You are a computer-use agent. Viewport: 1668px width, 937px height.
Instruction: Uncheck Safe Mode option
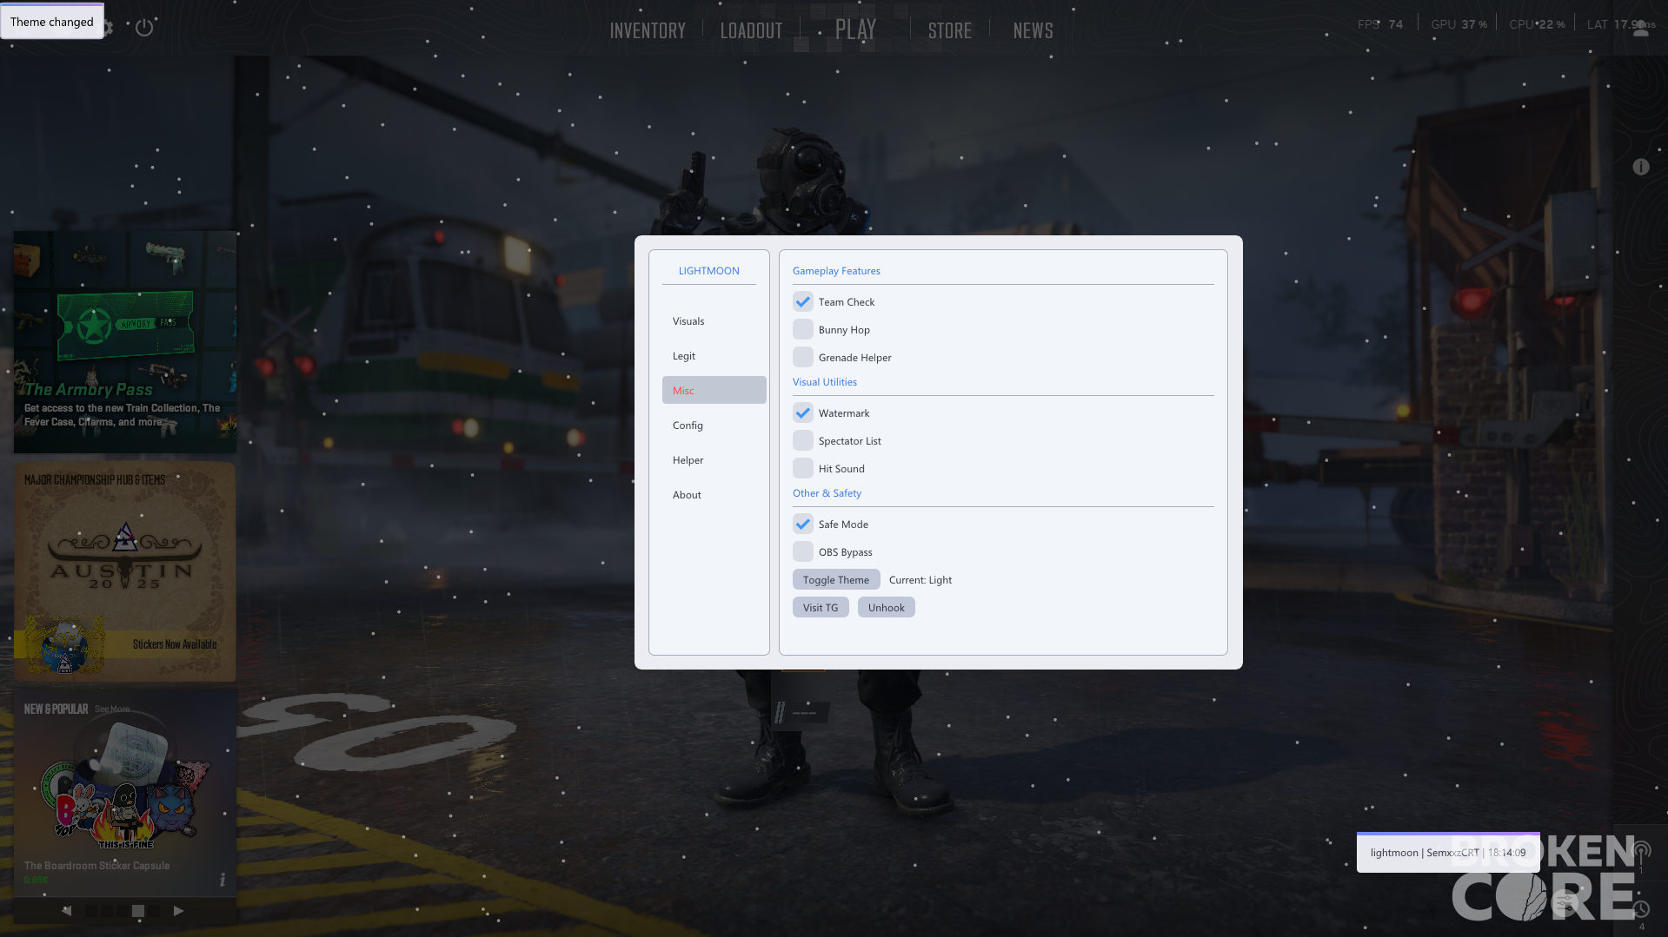click(x=803, y=525)
